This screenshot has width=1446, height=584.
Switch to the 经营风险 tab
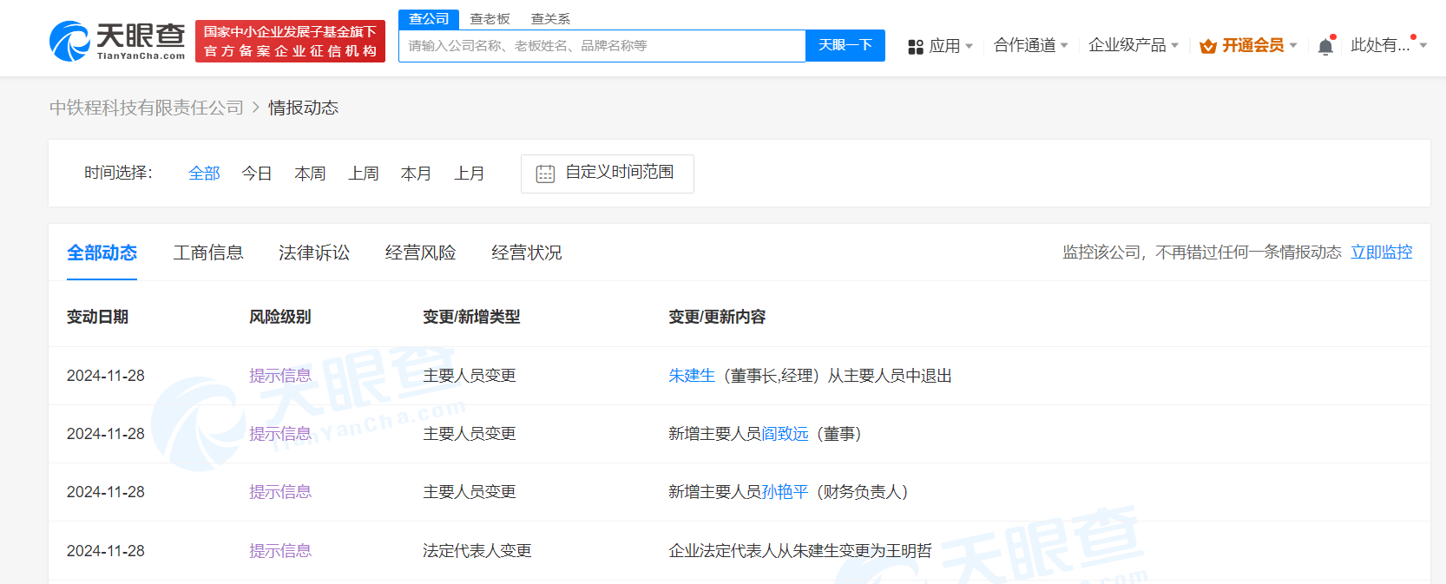(420, 253)
